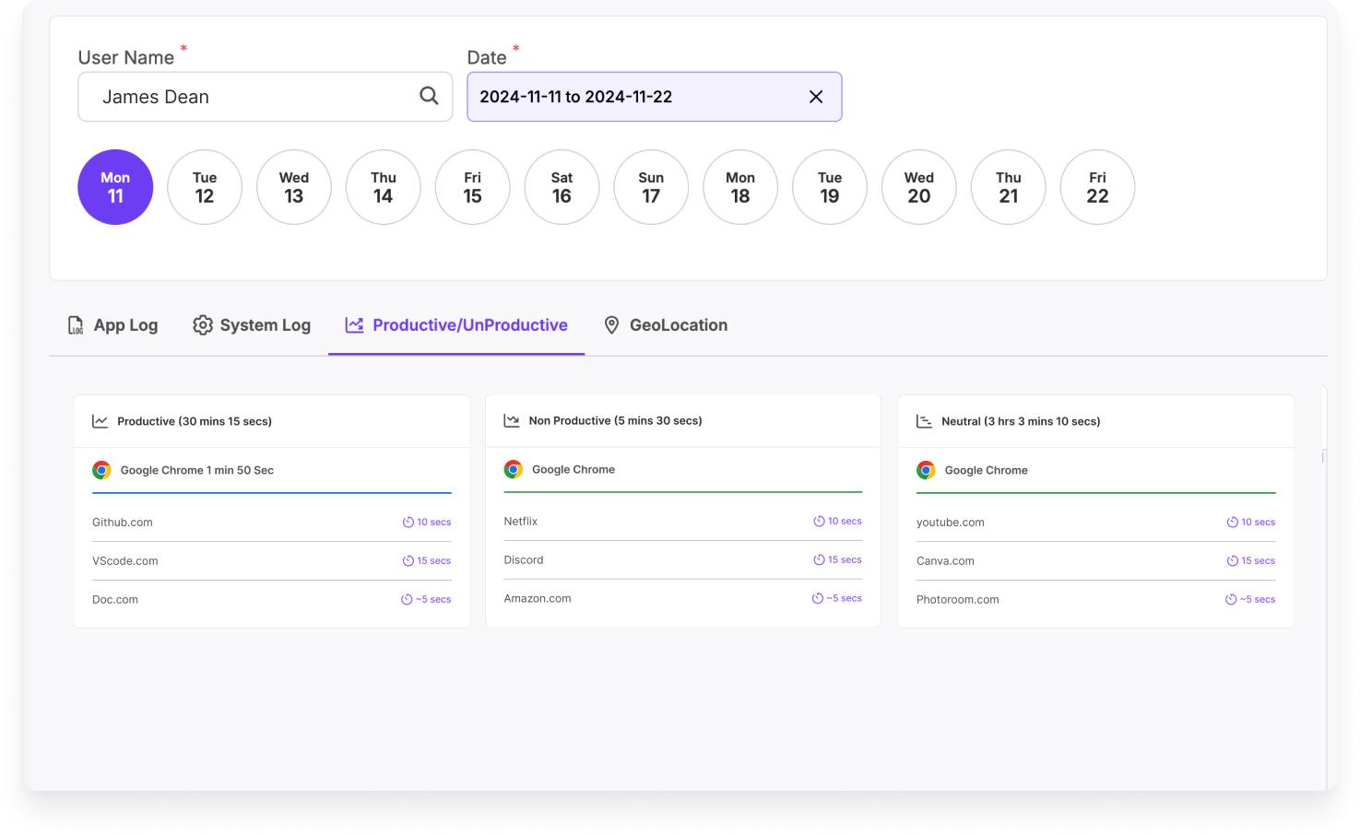Screen dimensions: 1360x835
Task: Click the Chrome icon in Non Productive card
Action: [514, 469]
